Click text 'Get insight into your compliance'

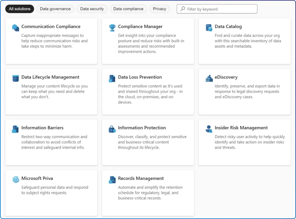pos(147,36)
